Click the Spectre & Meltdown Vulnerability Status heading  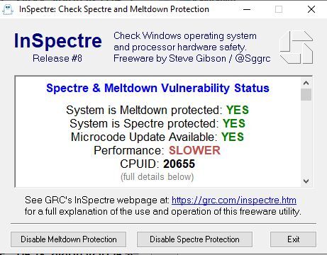coord(157,88)
